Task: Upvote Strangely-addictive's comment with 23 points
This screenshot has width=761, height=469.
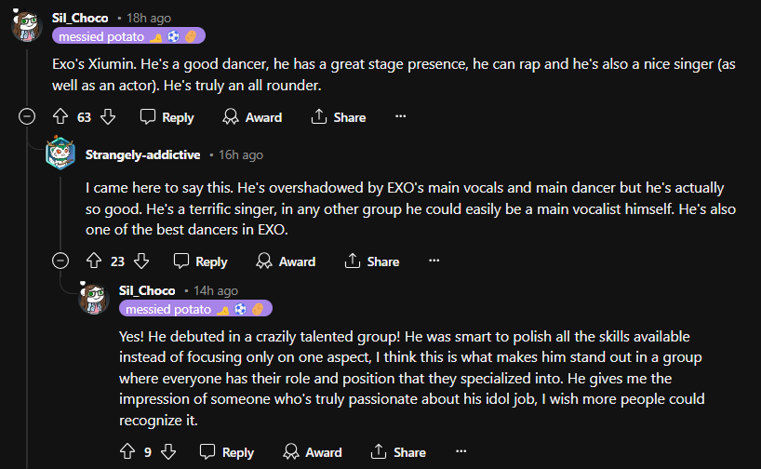Action: point(94,261)
